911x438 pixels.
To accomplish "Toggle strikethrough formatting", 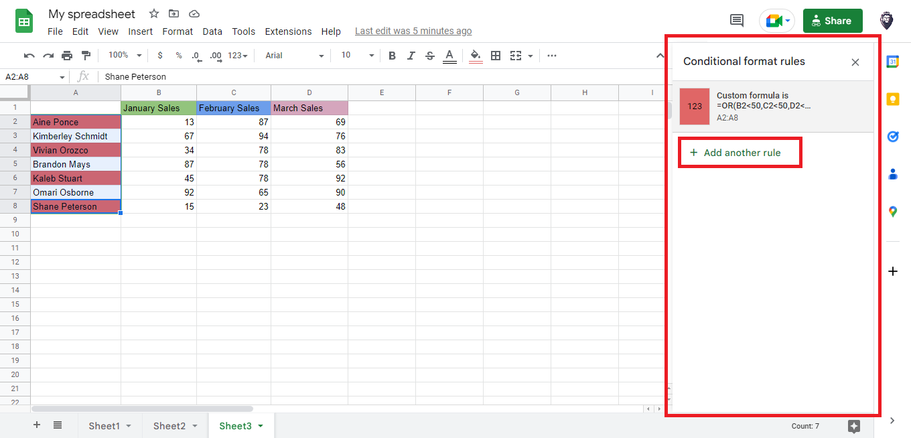I will [x=429, y=55].
